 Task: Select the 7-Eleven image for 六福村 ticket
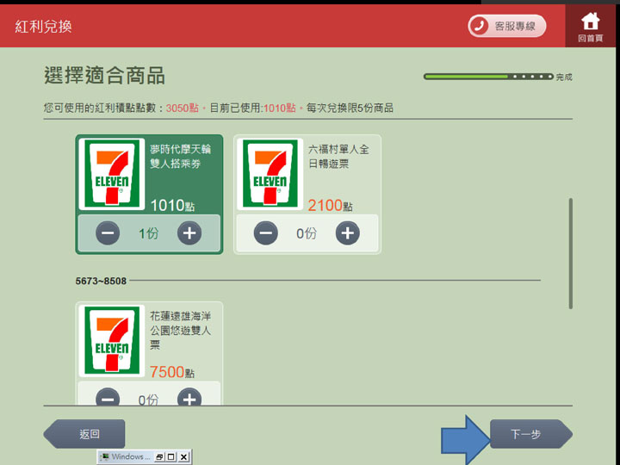pyautogui.click(x=270, y=174)
